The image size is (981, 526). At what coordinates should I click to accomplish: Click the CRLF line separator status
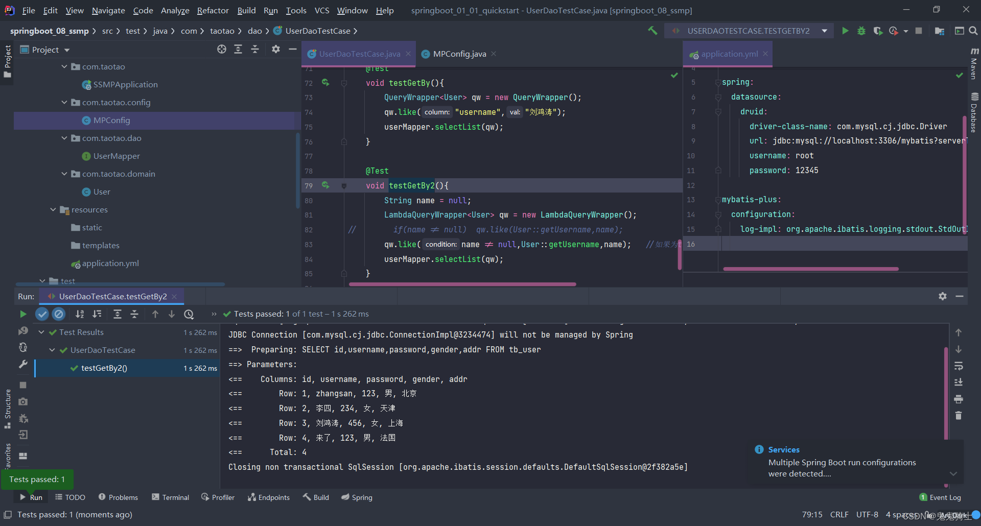(x=839, y=514)
